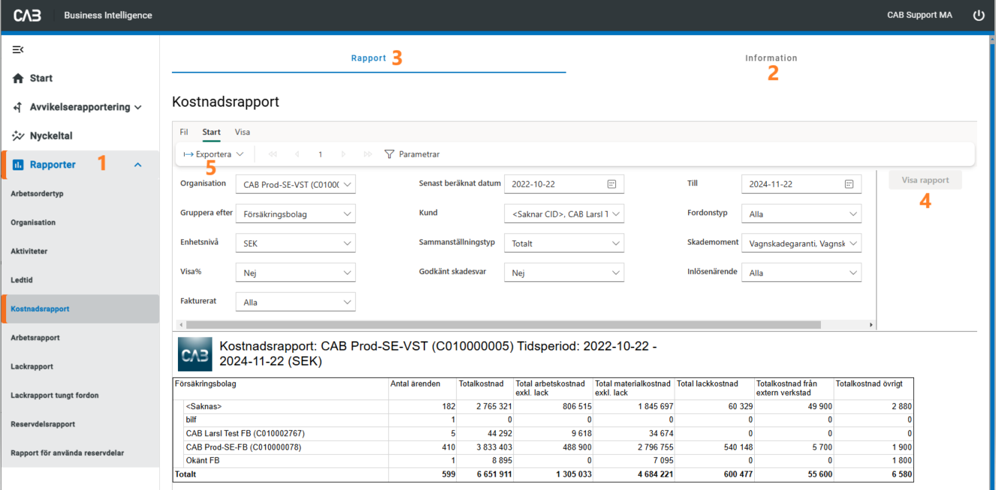This screenshot has height=490, width=996.
Task: Click CAB Support MA user name
Action: 919,15
